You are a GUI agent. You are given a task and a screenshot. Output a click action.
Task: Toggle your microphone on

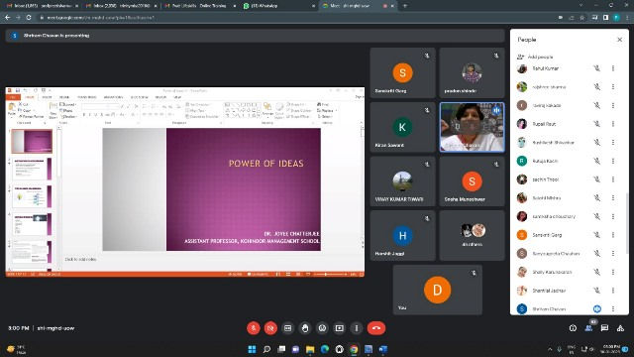(254, 328)
